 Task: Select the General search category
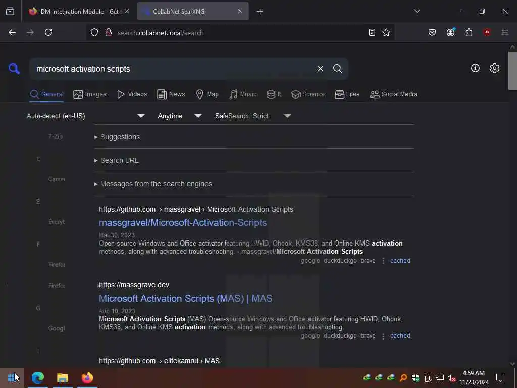pyautogui.click(x=46, y=94)
